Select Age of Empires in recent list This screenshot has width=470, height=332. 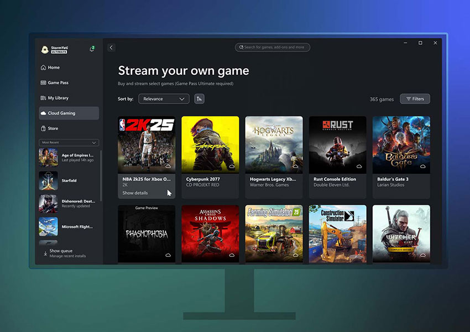tap(69, 158)
